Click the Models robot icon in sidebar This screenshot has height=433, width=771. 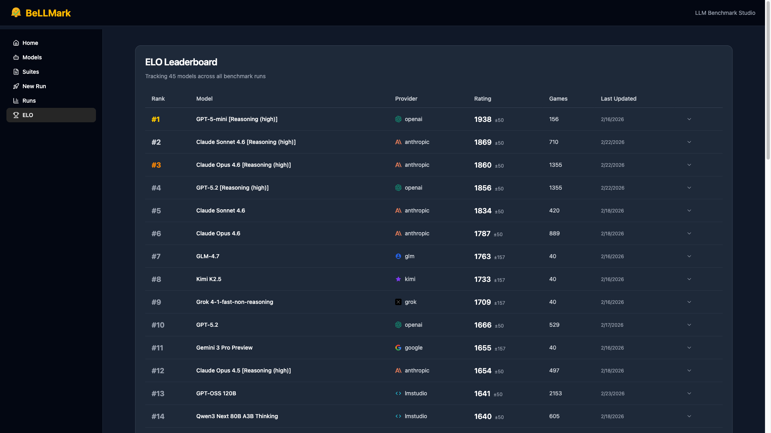(x=16, y=57)
